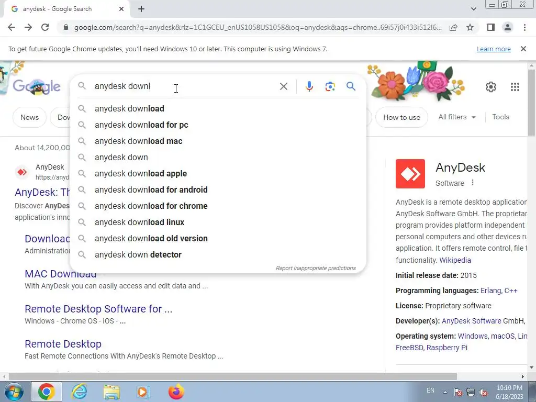Image resolution: width=536 pixels, height=402 pixels.
Task: Click the page's horizontal scrollbar thumb
Action: click(232, 376)
